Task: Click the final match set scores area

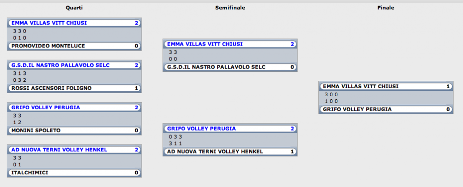Action: click(386, 98)
